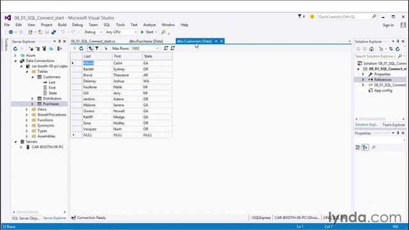This screenshot has height=230, width=409.
Task: Expand the Azure node in Server Explorer
Action: [15, 56]
